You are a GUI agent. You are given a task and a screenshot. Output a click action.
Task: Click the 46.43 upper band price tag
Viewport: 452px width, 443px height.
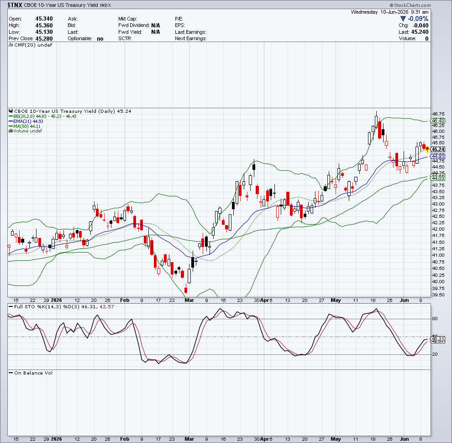(x=438, y=121)
